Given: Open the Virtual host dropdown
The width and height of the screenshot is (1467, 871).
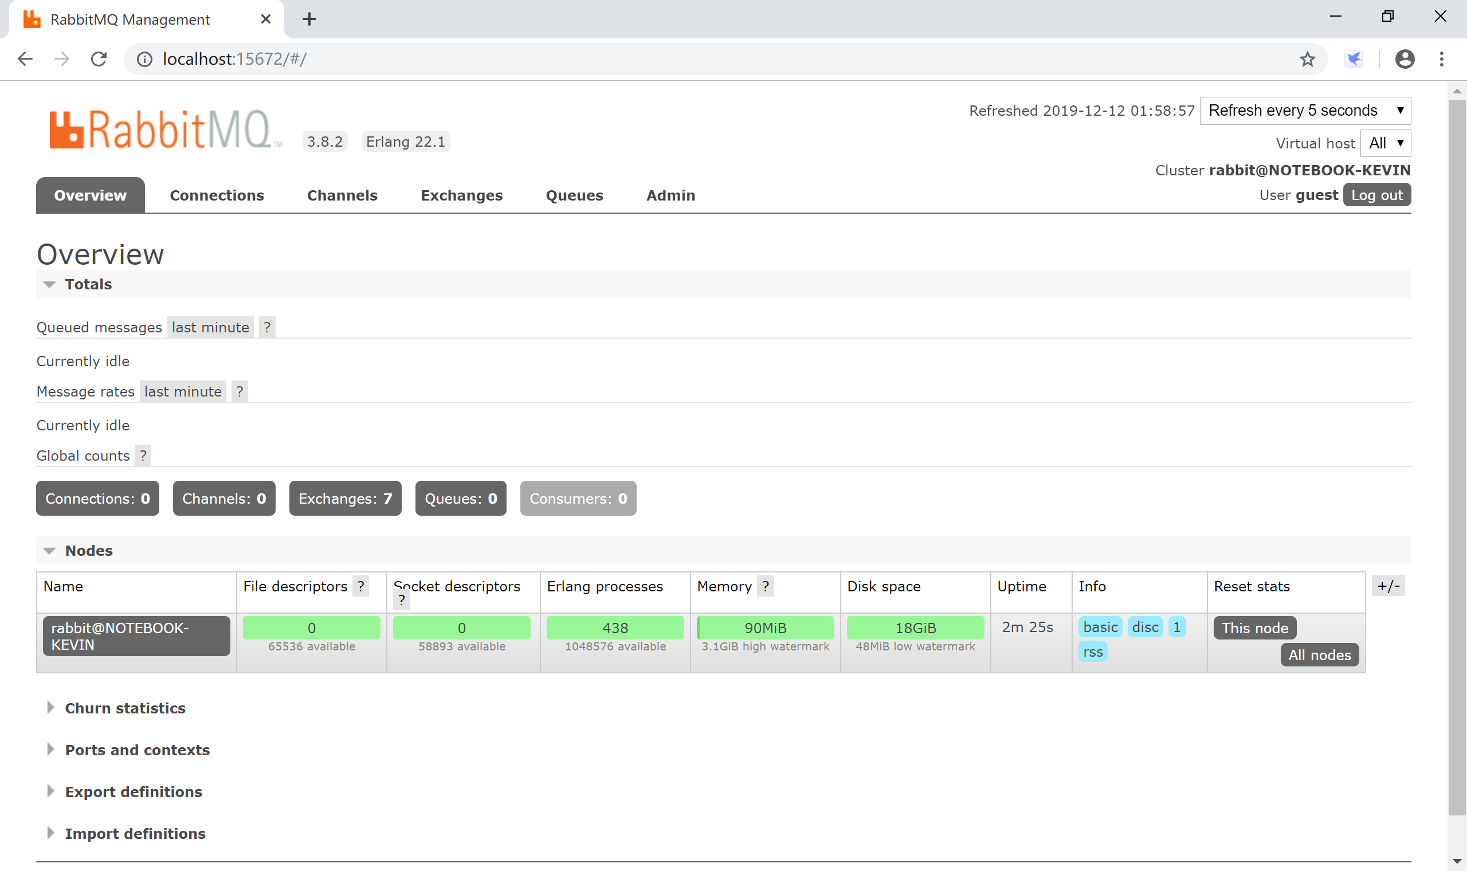Looking at the screenshot, I should [1386, 143].
